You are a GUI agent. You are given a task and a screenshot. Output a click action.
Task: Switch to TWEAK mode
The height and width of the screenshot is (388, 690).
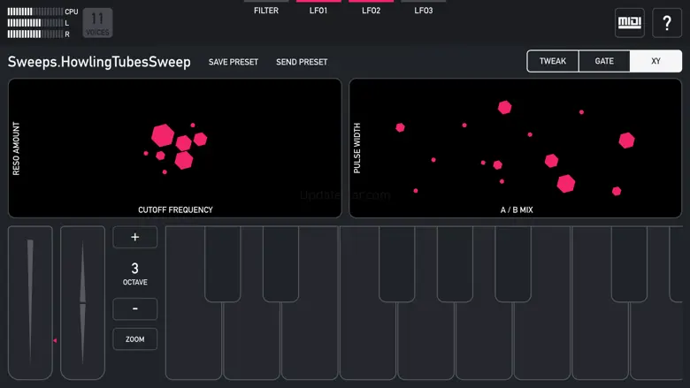(x=553, y=61)
